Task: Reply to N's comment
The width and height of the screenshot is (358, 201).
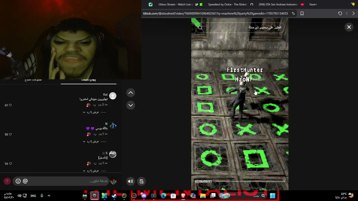Action: pos(95,134)
